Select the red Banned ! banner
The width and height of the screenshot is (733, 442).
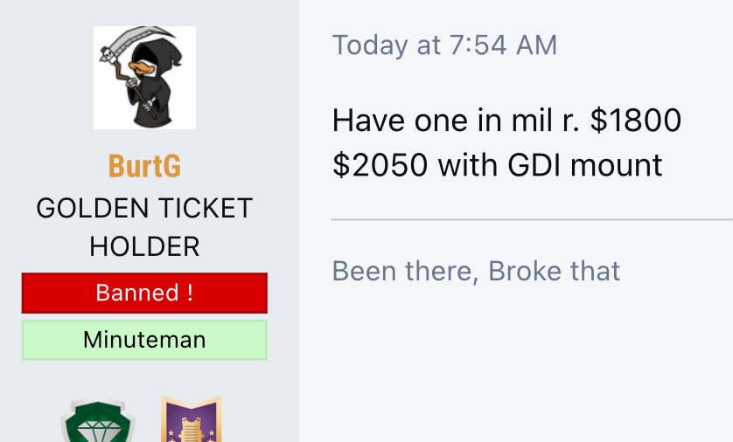point(144,294)
